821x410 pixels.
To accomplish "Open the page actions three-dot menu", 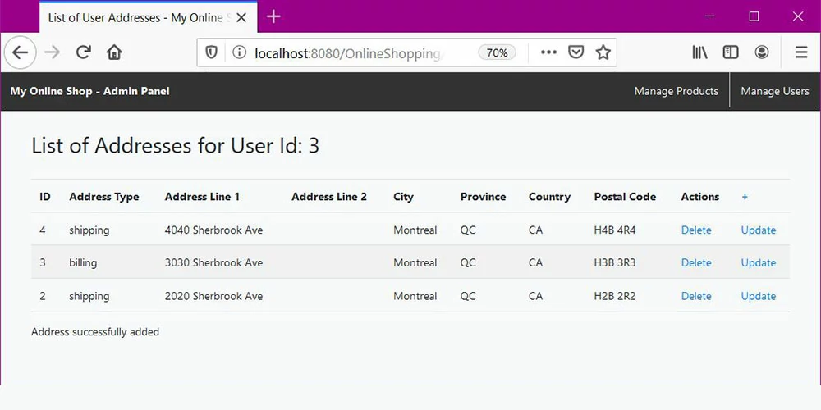I will point(548,52).
